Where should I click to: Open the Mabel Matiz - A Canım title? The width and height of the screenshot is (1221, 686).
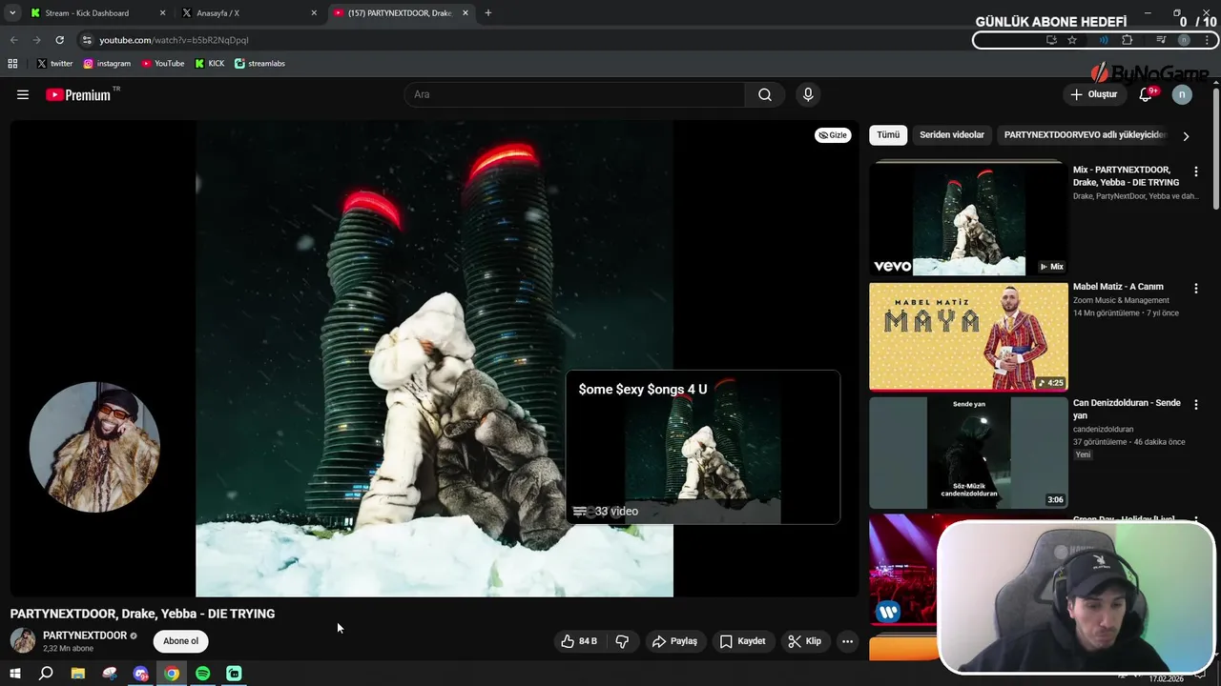pos(1118,287)
